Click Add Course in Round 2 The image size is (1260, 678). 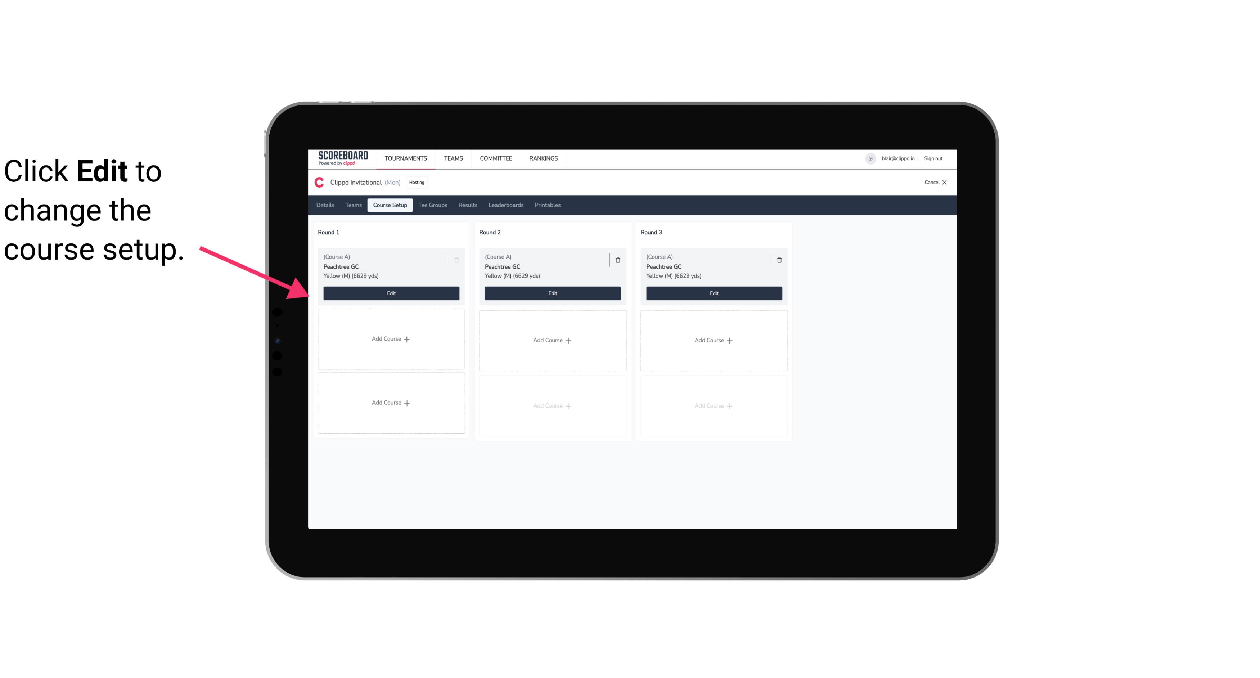552,340
